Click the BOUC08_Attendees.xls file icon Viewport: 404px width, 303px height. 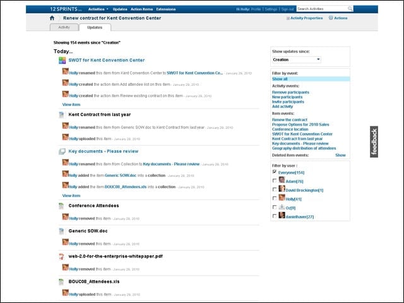tap(61, 282)
